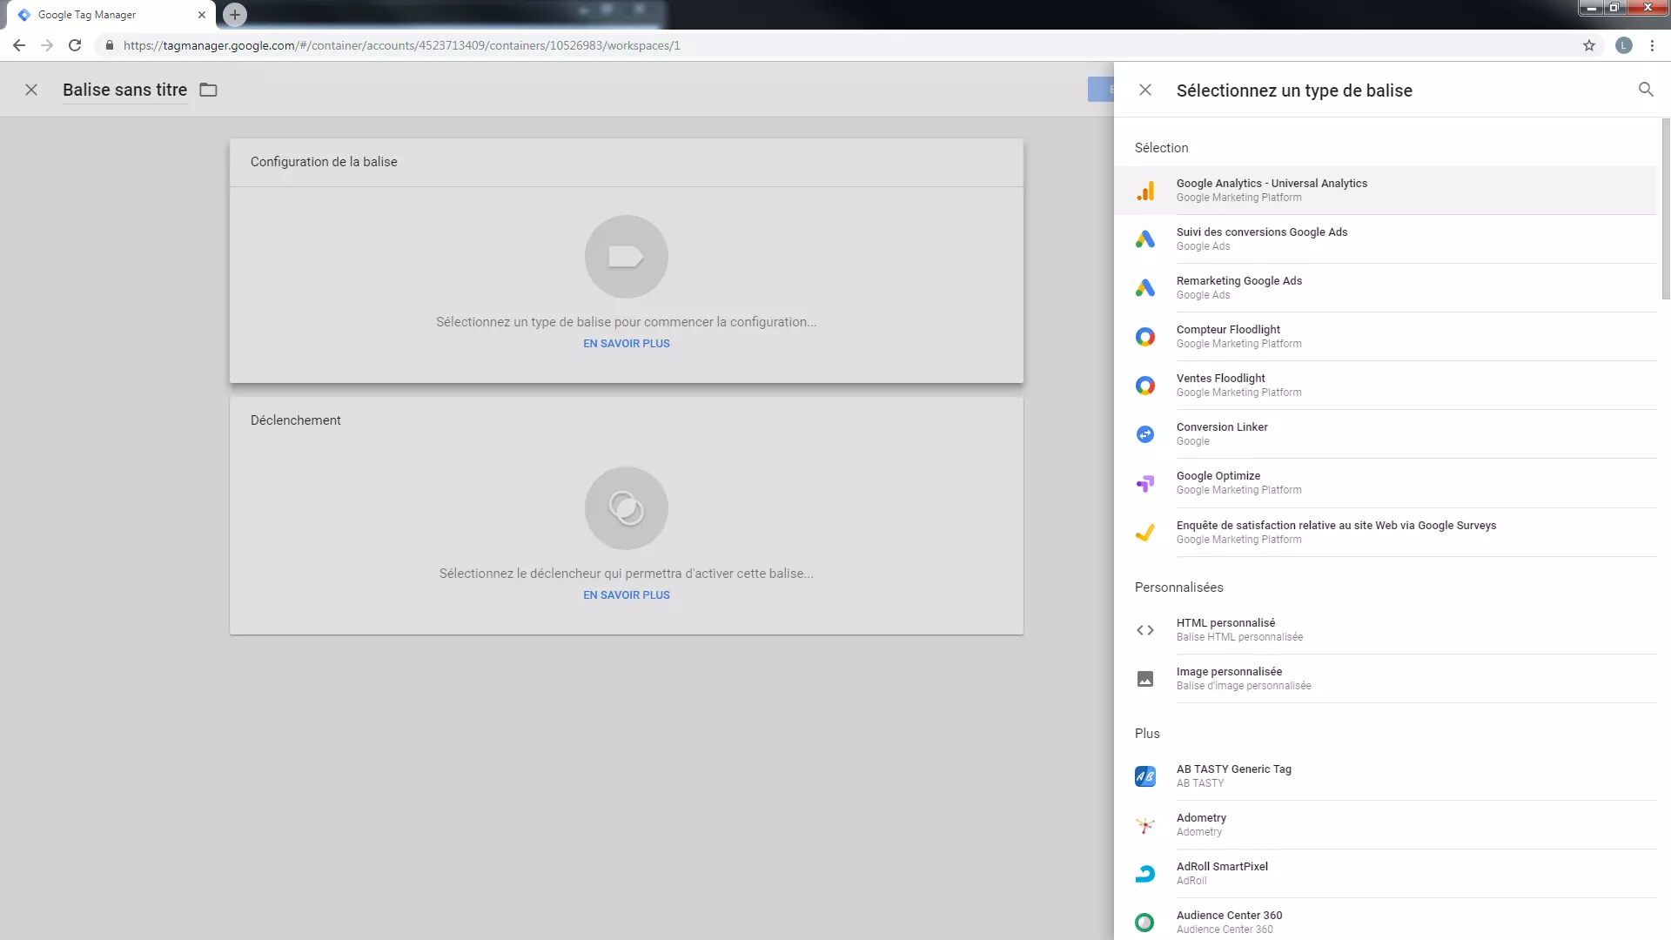This screenshot has width=1671, height=940.
Task: Click AB TASTY Generic Tag label
Action: (1234, 769)
